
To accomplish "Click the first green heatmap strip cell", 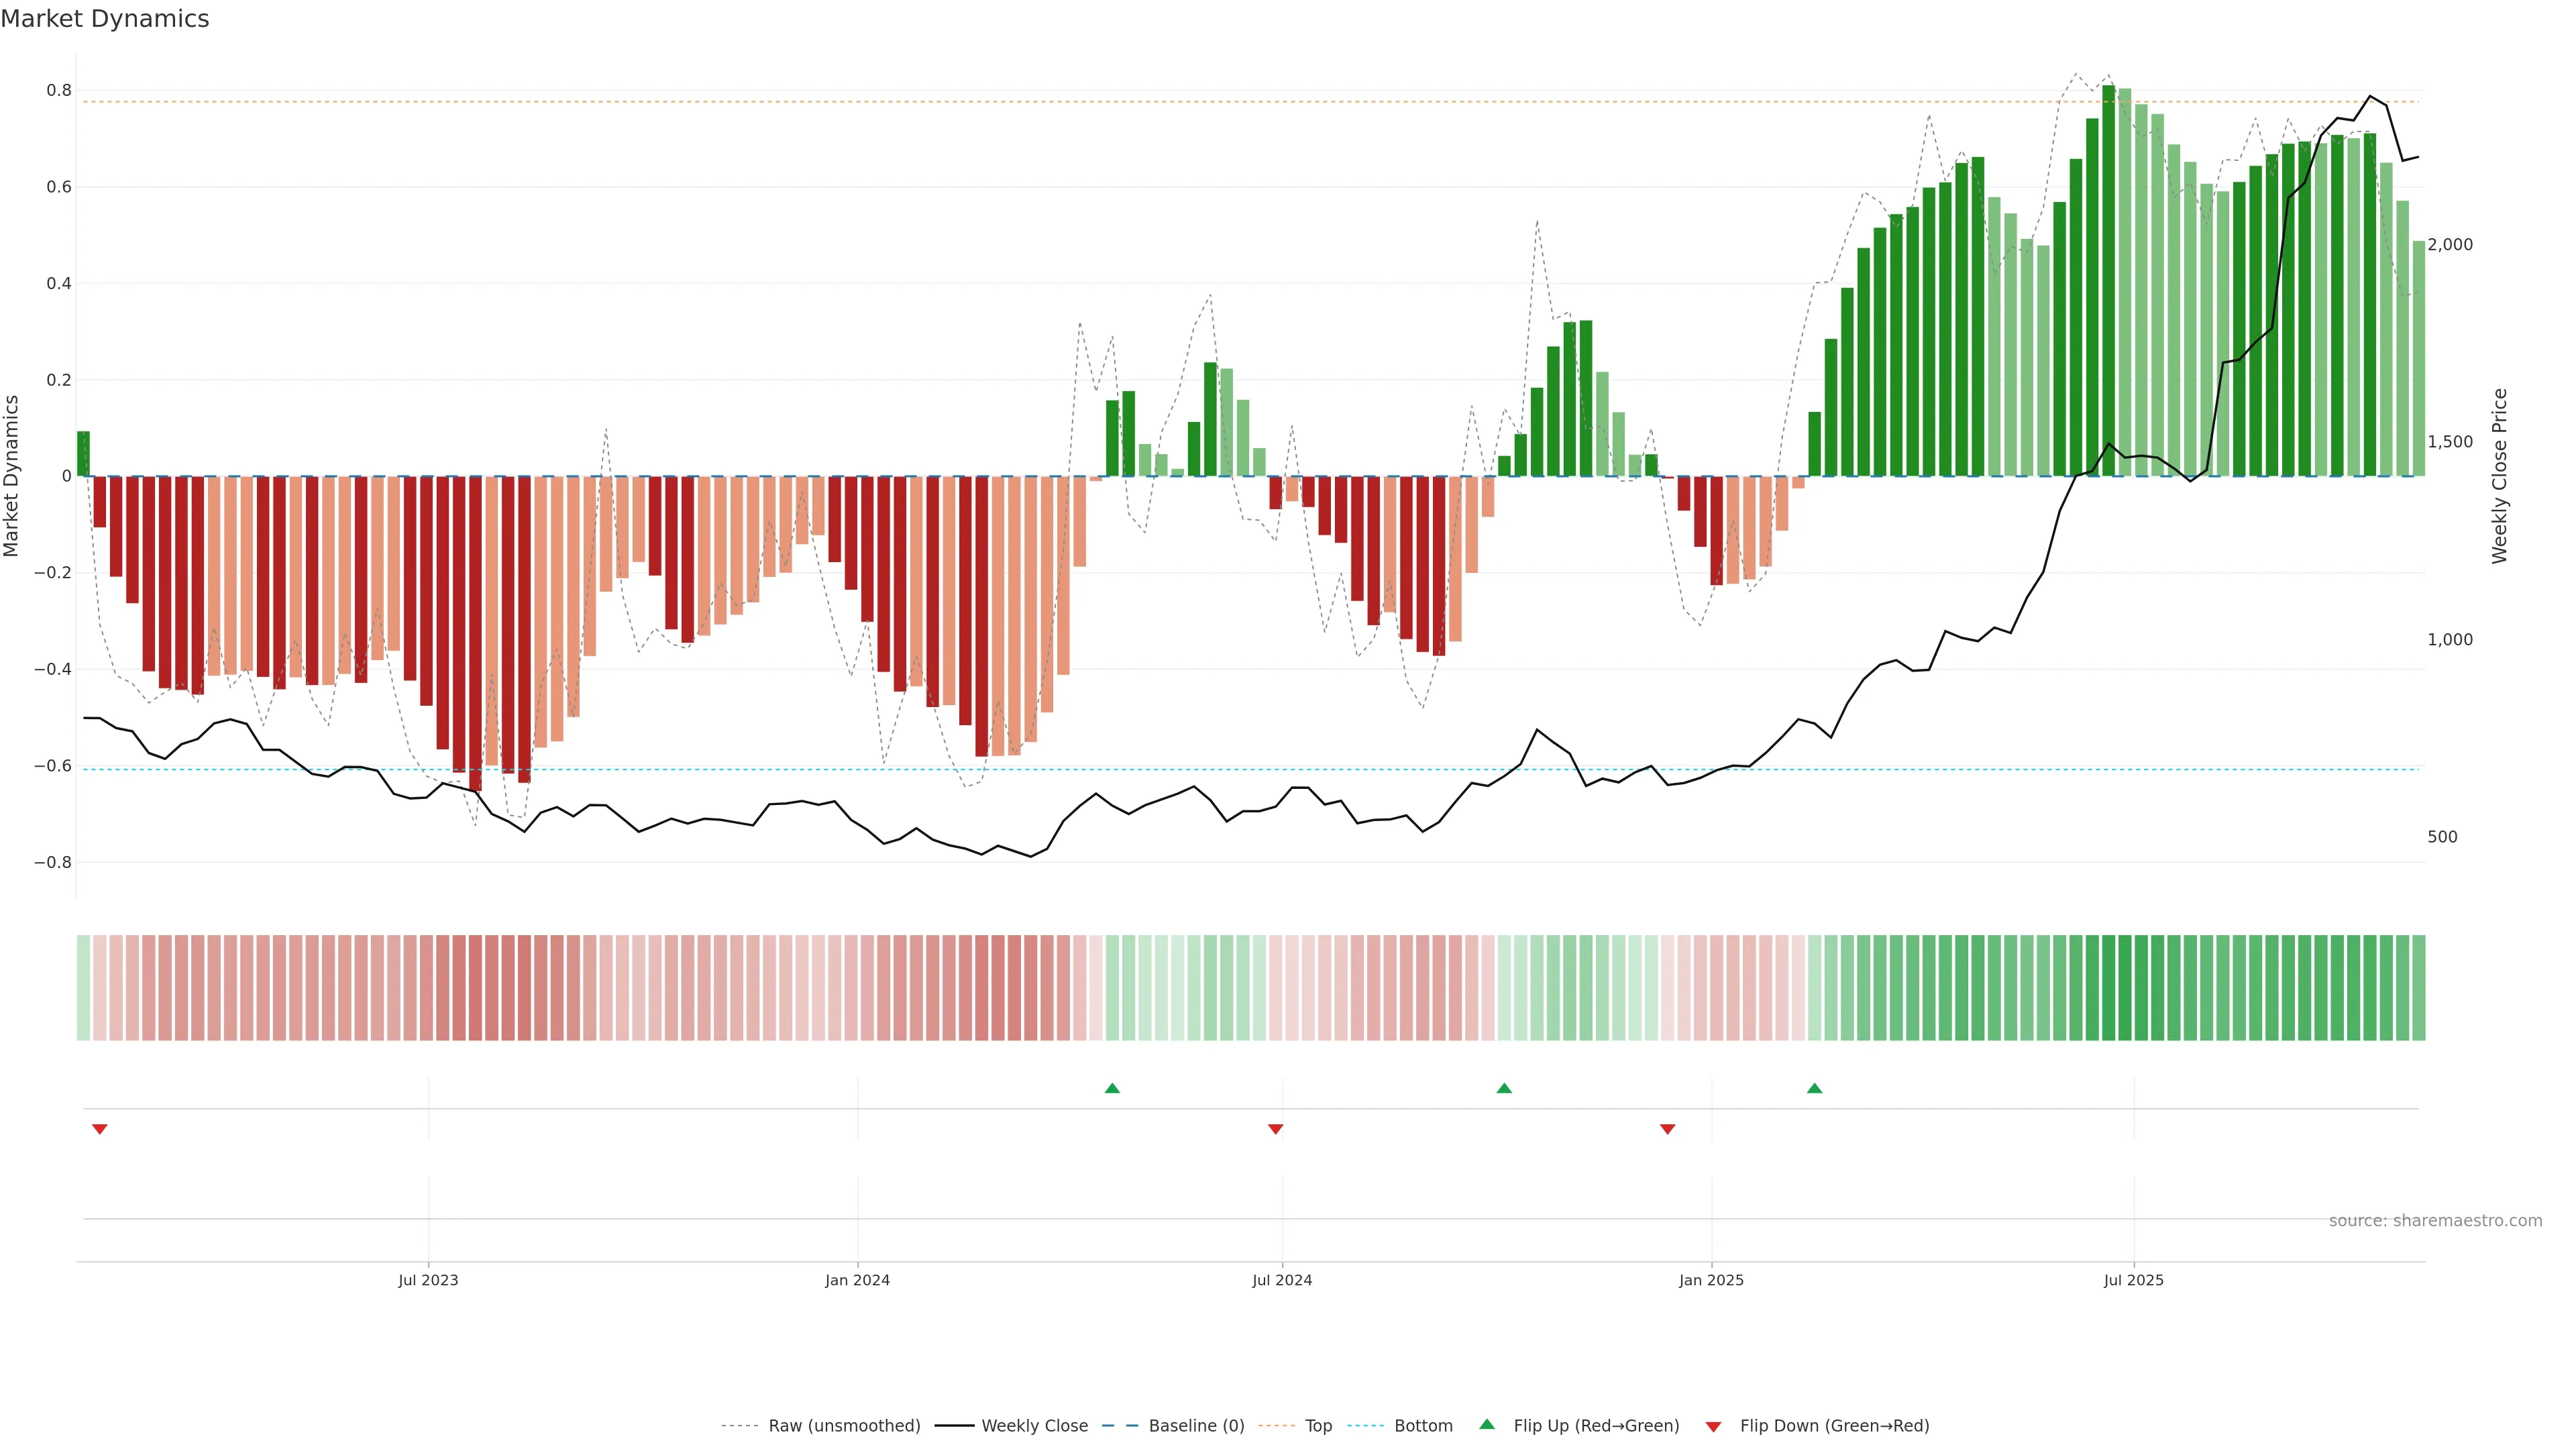I will [83, 987].
